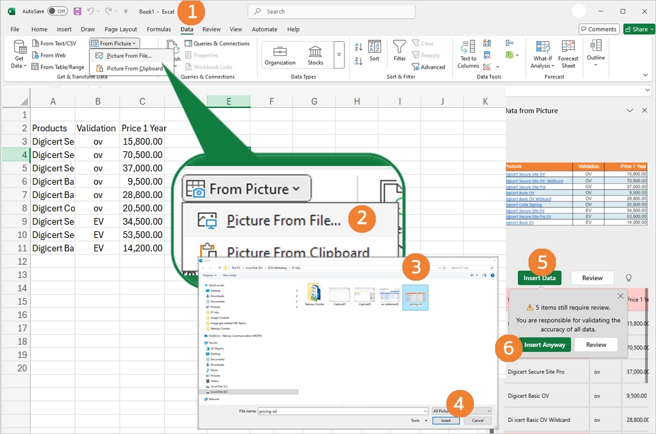The height and width of the screenshot is (434, 656).
Task: Click Insert in the Open file dialog
Action: point(446,421)
